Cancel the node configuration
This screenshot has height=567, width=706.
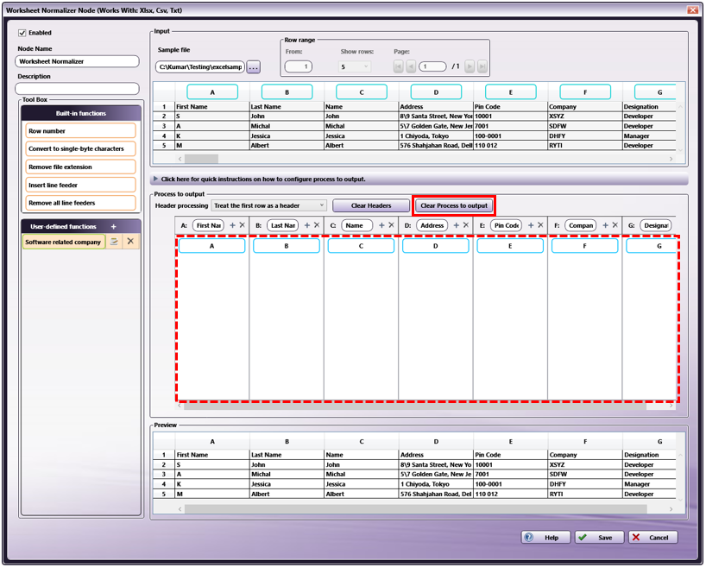pyautogui.click(x=653, y=538)
